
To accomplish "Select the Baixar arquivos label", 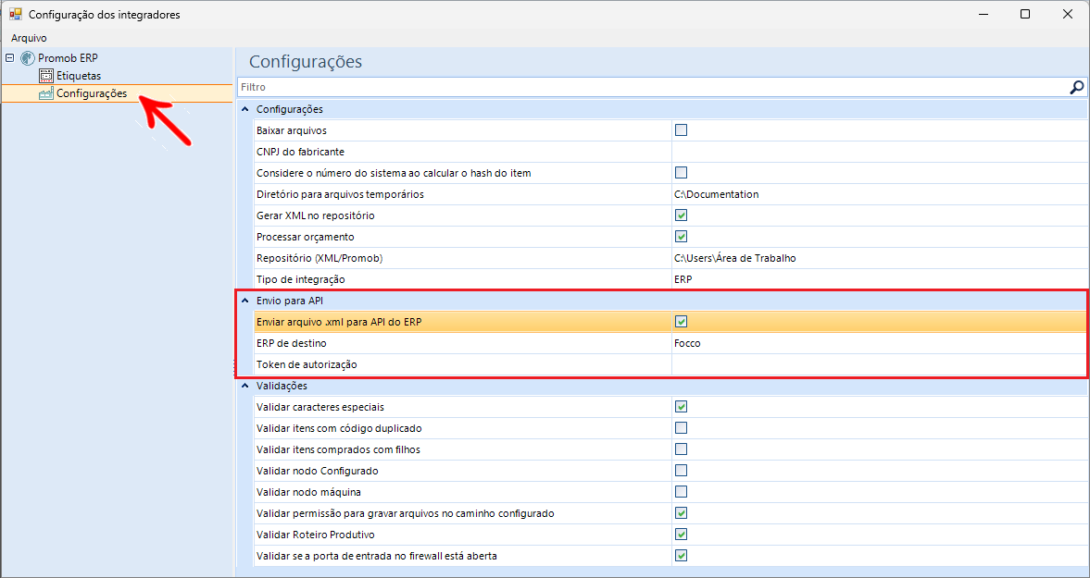I will pyautogui.click(x=292, y=130).
